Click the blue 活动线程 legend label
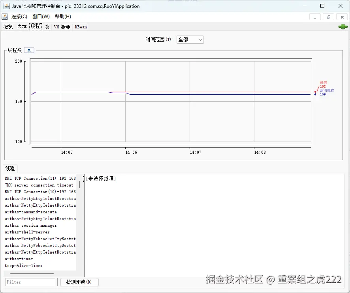 [x=327, y=90]
